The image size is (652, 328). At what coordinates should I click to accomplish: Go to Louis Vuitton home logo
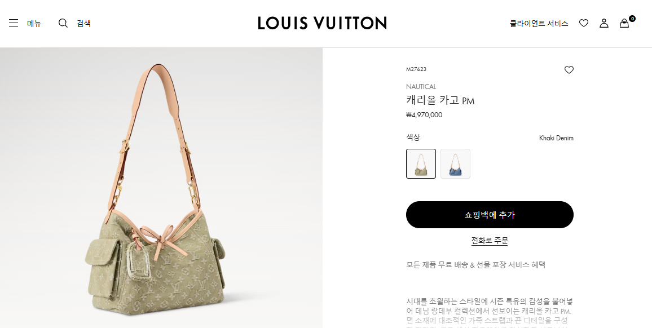[322, 23]
